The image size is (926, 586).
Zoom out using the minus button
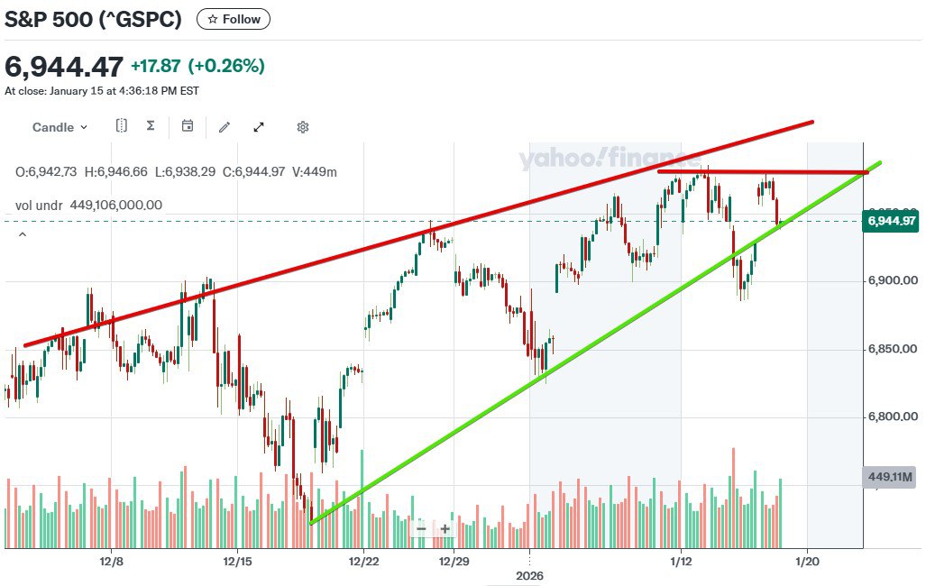pos(421,528)
